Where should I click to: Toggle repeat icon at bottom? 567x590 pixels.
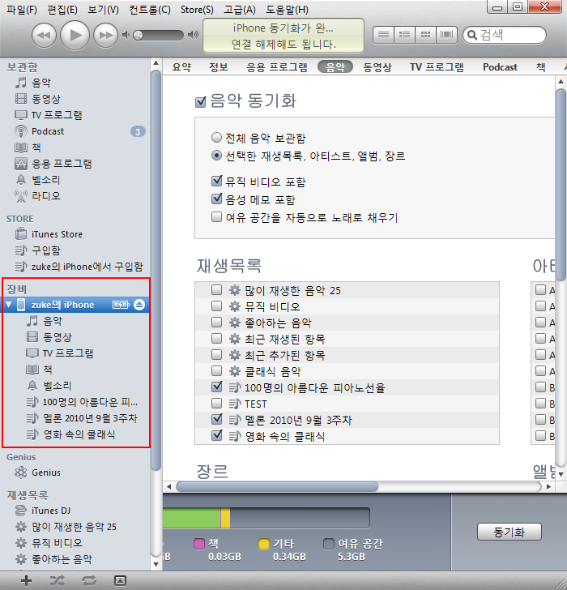pyautogui.click(x=89, y=580)
